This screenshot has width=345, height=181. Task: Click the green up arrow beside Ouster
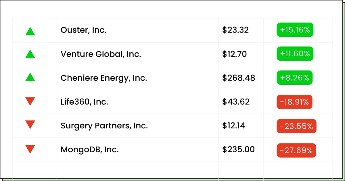point(30,31)
